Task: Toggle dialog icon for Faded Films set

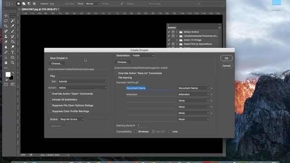Action: (x=173, y=44)
